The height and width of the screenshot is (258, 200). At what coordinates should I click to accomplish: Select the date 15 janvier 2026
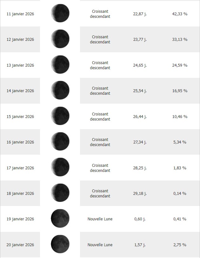[x=20, y=117]
